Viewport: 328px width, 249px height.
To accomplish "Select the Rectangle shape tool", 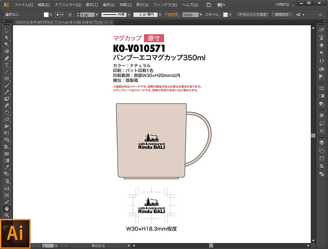I will tap(7, 78).
